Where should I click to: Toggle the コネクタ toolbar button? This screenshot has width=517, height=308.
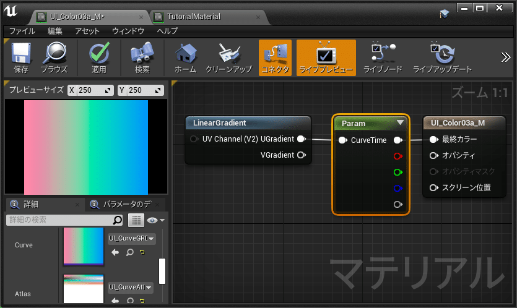(x=275, y=58)
